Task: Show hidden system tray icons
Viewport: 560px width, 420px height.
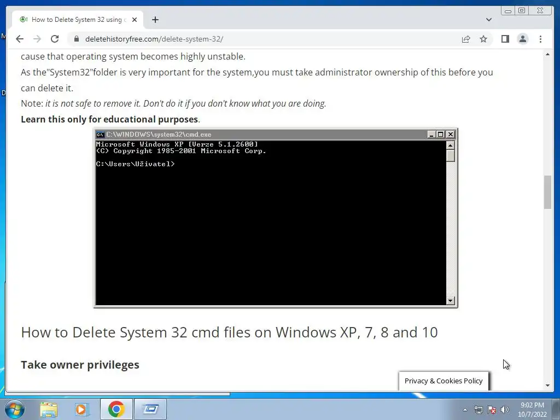Action: point(465,410)
